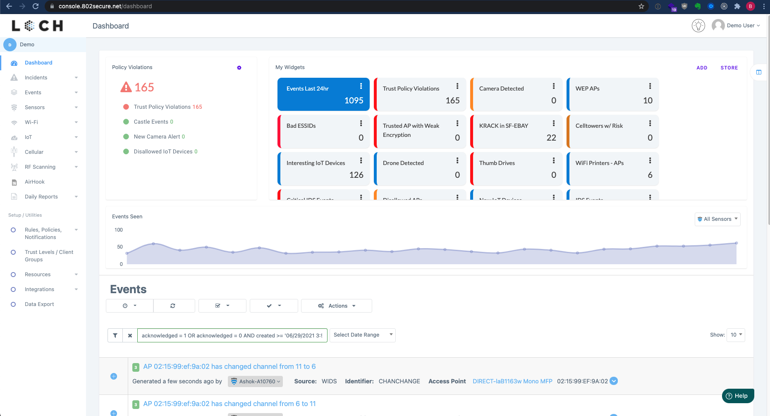Screen dimensions: 770x416
Task: Bookmark page with star icon
Action: (x=641, y=6)
